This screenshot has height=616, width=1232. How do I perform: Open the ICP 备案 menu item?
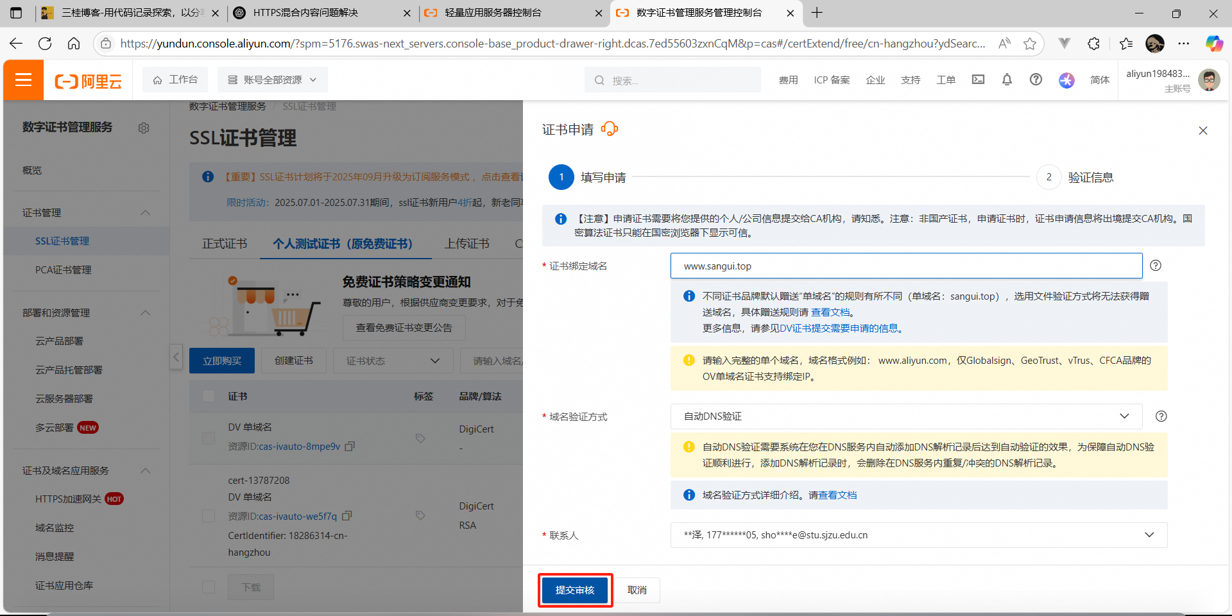(x=831, y=80)
